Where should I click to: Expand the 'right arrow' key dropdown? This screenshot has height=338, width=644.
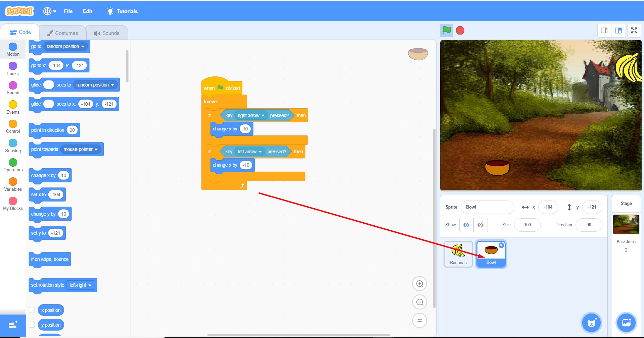[x=251, y=115]
